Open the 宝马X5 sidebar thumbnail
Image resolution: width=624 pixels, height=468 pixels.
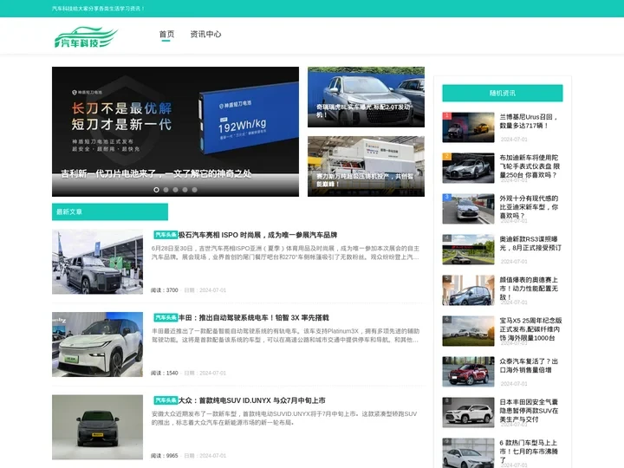pos(468,331)
